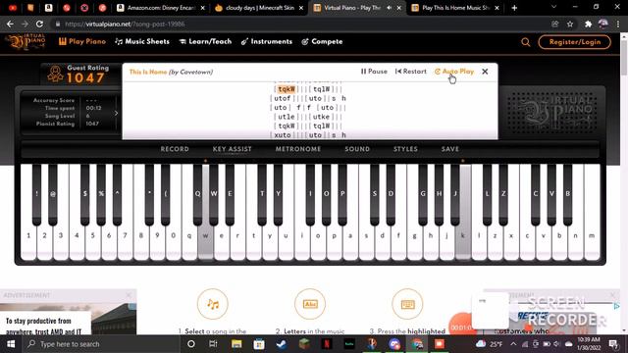
Task: Close the music sheet panel
Action: pos(485,72)
